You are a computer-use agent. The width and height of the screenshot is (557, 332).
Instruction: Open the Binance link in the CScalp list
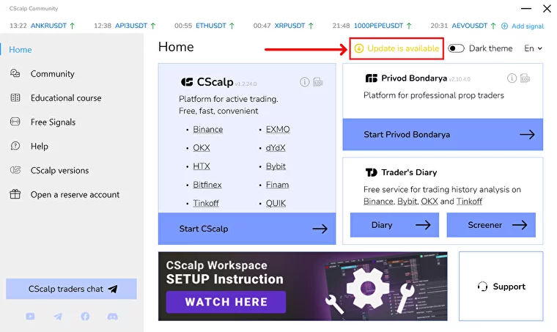(x=208, y=130)
